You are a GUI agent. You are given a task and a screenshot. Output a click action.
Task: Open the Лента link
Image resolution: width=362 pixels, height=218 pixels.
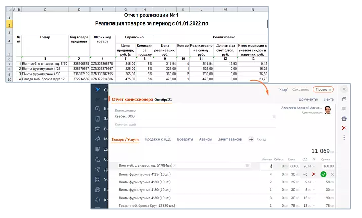pyautogui.click(x=329, y=99)
